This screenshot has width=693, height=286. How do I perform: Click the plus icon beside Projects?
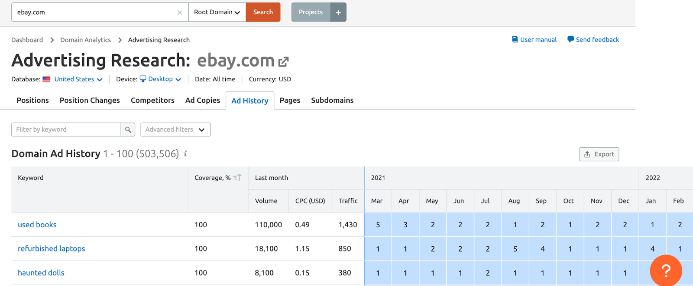[x=338, y=12]
